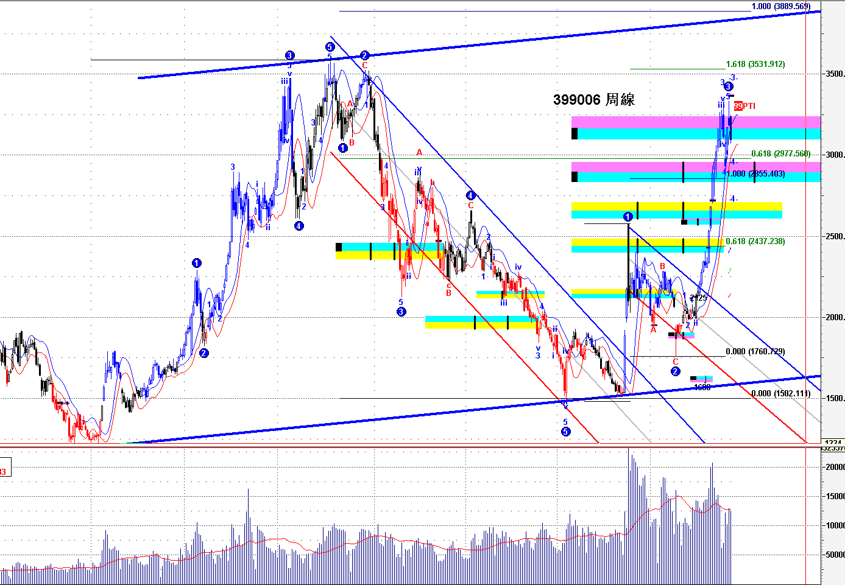Click the 0.000 (1760.729) base level label

(x=755, y=351)
